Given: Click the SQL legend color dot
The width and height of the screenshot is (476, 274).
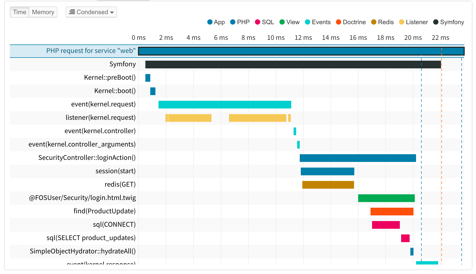Looking at the screenshot, I should [x=258, y=22].
